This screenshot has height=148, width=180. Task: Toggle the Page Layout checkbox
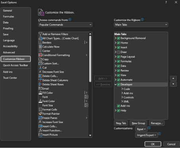[x=118, y=57]
